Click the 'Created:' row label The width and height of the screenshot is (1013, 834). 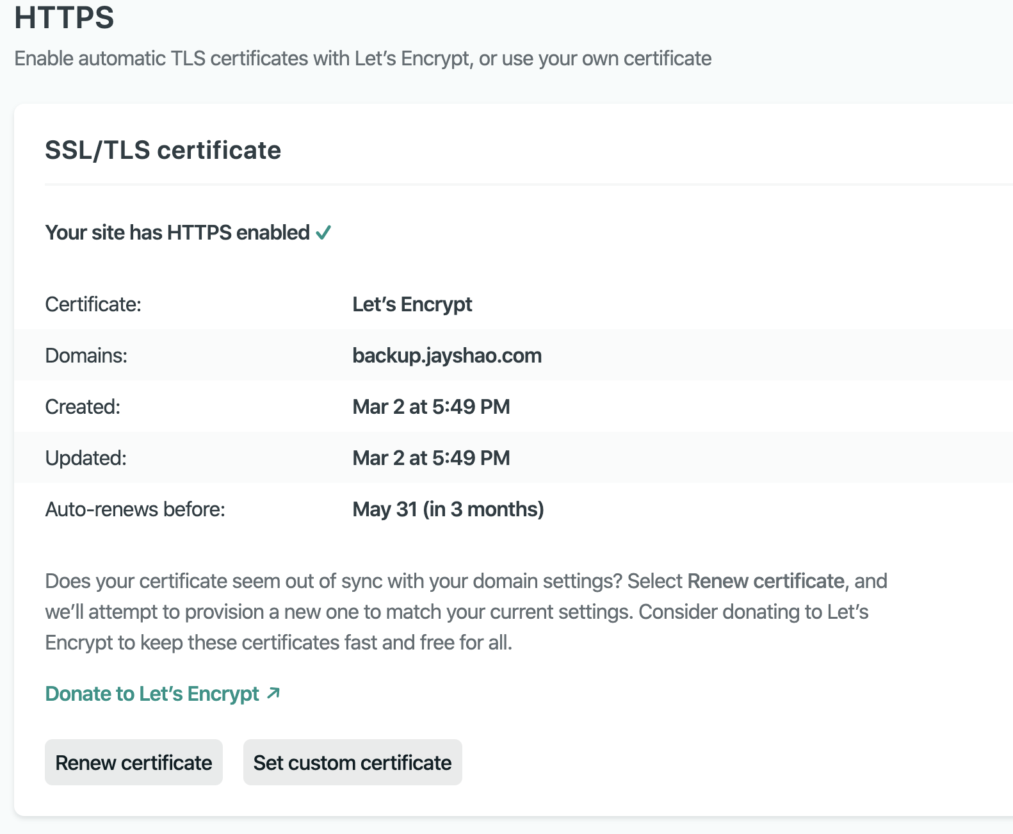[83, 407]
